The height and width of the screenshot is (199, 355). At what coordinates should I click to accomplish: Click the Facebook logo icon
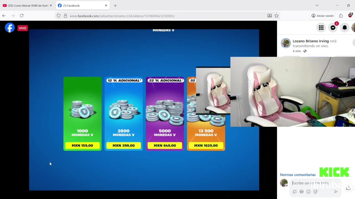coord(10,28)
